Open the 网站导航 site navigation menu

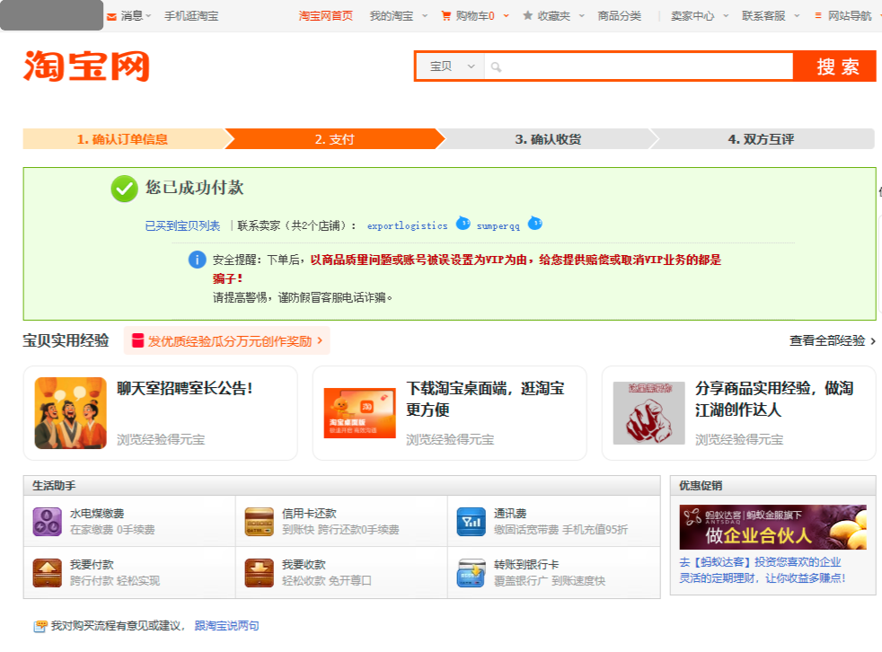point(848,16)
